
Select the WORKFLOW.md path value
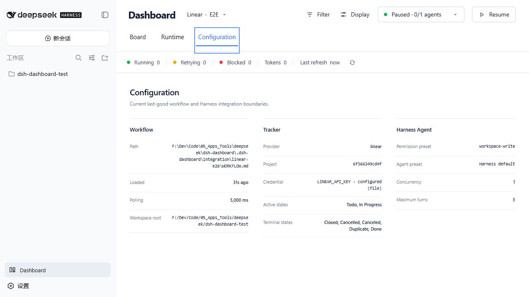pos(210,156)
